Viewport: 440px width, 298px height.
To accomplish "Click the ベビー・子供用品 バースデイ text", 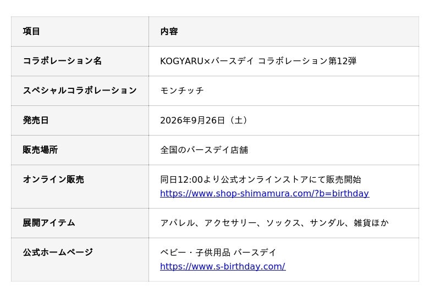I will click(218, 252).
